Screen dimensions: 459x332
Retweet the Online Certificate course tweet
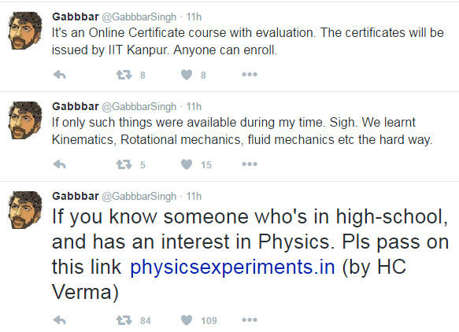click(124, 75)
